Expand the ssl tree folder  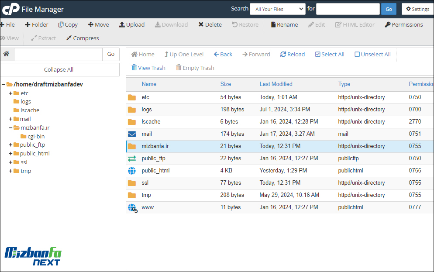(10, 162)
